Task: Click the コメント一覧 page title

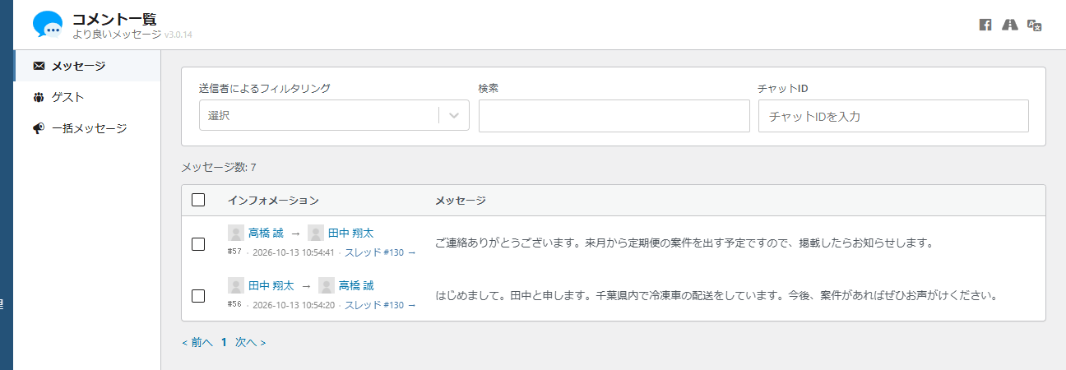Action: (x=114, y=19)
